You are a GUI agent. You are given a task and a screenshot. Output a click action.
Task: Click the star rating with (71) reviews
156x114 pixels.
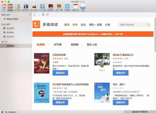click(118, 58)
